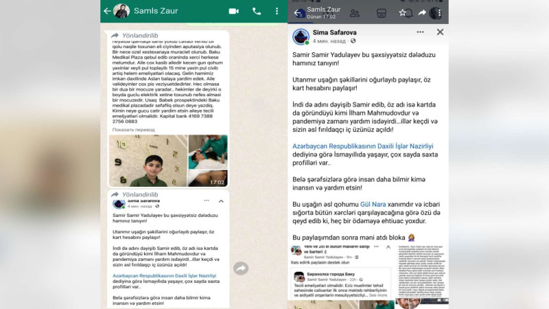The width and height of the screenshot is (549, 309).
Task: Click See more on the Барахолка города Баку post
Action: (x=378, y=295)
